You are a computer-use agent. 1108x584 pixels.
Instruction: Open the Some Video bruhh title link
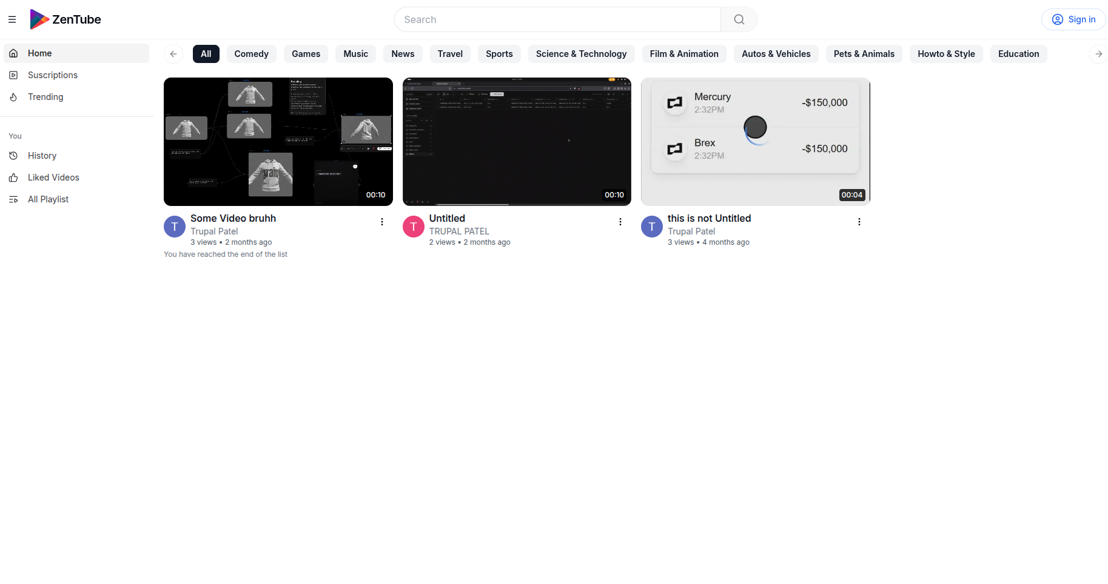tap(233, 218)
